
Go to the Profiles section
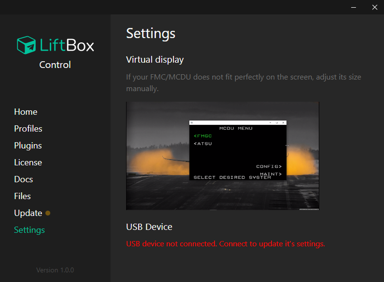click(x=28, y=129)
